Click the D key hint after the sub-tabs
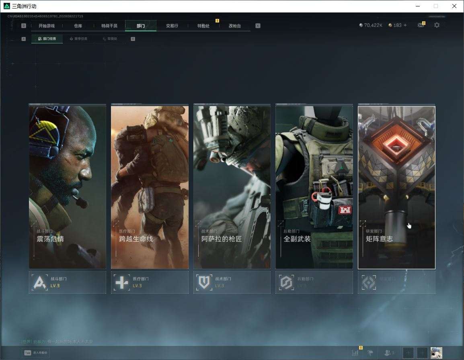464x360 pixels. point(133,39)
